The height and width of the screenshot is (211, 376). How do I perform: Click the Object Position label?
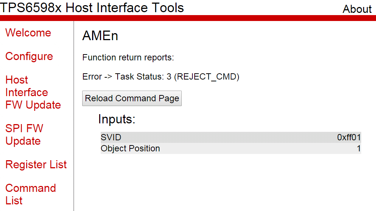(130, 148)
